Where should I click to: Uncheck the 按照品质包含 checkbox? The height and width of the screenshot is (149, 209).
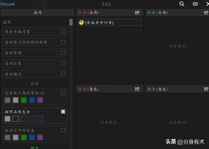click(x=63, y=111)
